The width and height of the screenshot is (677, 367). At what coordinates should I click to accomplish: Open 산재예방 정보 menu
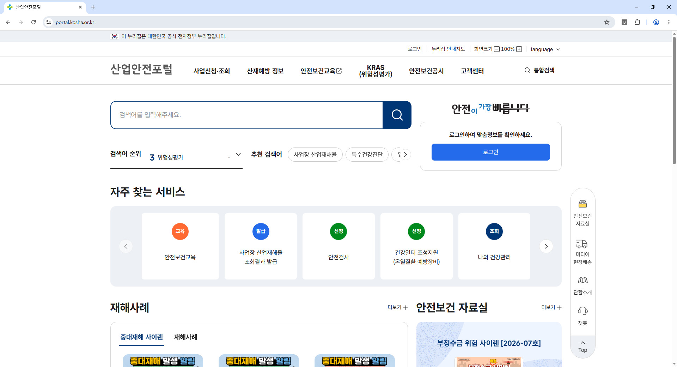(x=265, y=71)
